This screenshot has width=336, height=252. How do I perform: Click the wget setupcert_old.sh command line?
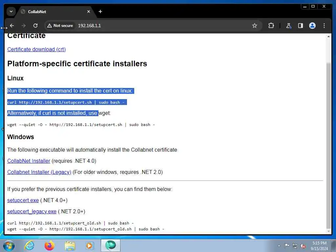pyautogui.click(x=86, y=229)
